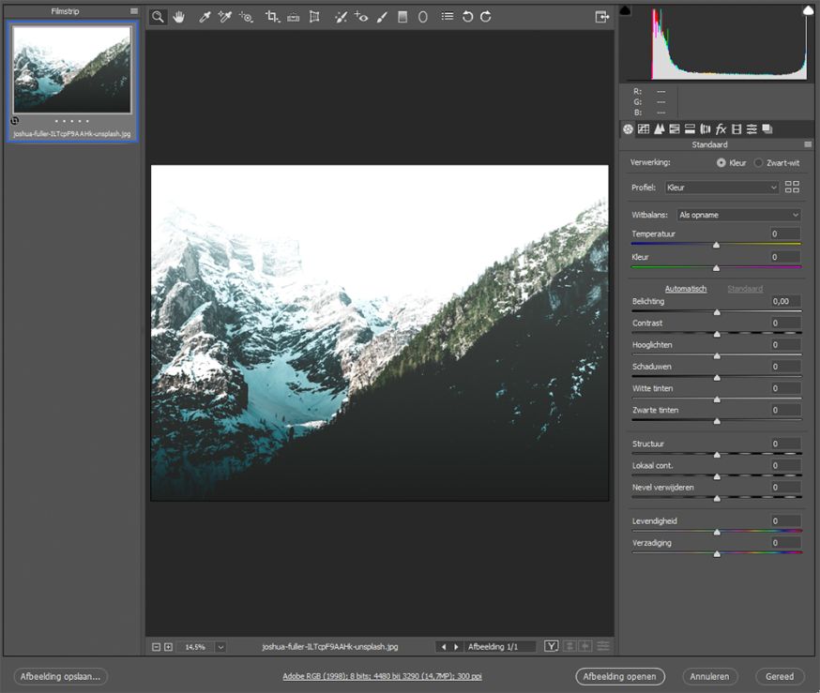Open the Witbalans dropdown

739,215
